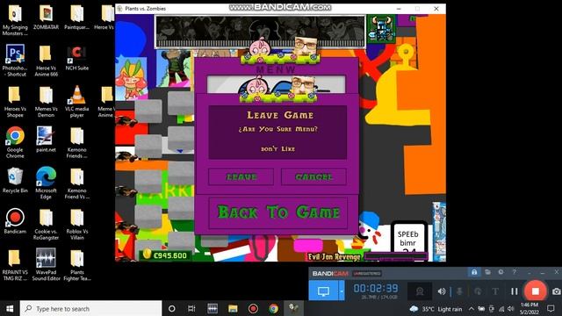Open Bandicam help question mark
This screenshot has height=316, width=562.
(514, 272)
